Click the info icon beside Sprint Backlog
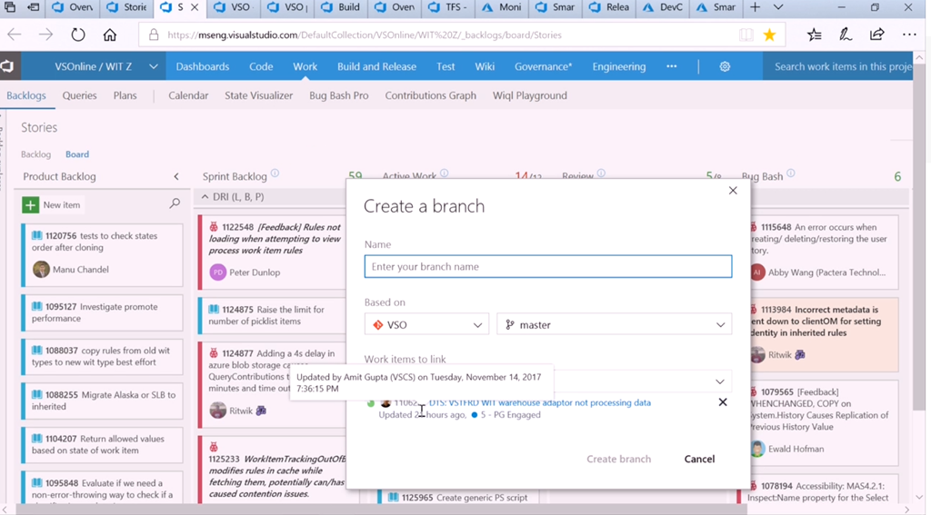 tap(275, 174)
